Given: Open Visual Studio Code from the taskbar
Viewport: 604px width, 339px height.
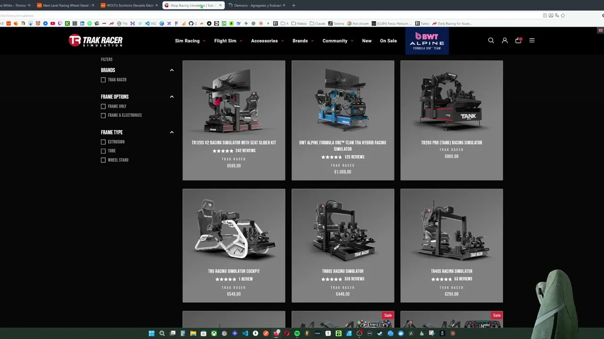Looking at the screenshot, I should pyautogui.click(x=245, y=333).
